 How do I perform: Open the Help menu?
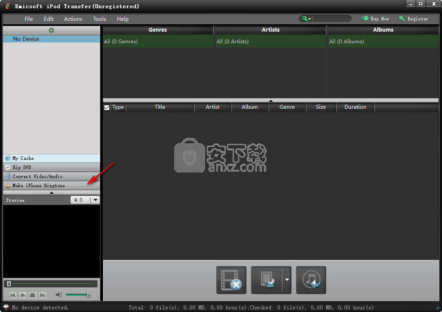pyautogui.click(x=123, y=19)
